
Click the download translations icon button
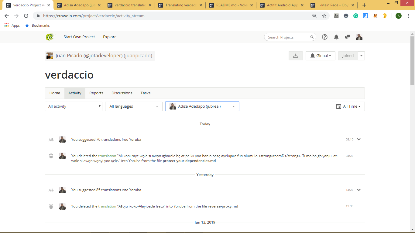coord(296,56)
